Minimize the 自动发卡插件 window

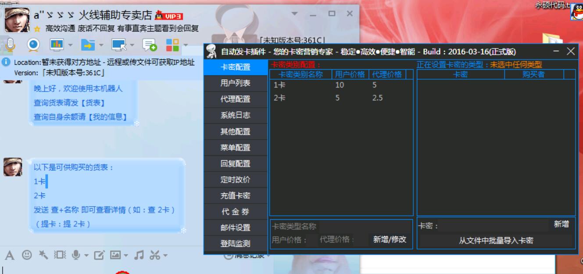pyautogui.click(x=556, y=52)
